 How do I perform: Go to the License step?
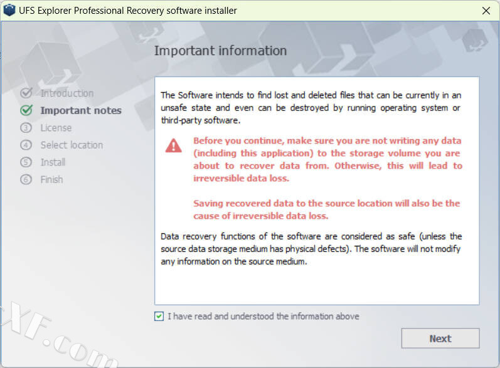coord(56,128)
